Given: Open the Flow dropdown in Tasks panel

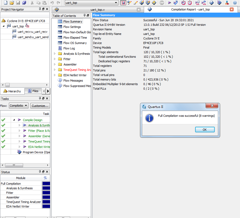Looking at the screenshot, I should coord(19,106).
